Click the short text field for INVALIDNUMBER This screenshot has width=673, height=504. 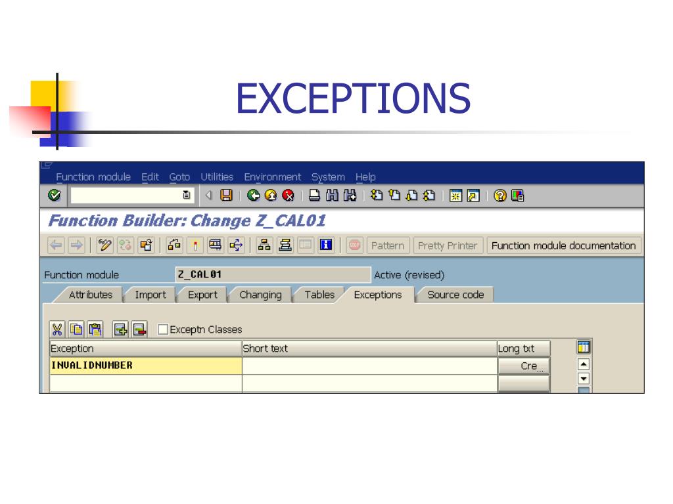tap(369, 366)
